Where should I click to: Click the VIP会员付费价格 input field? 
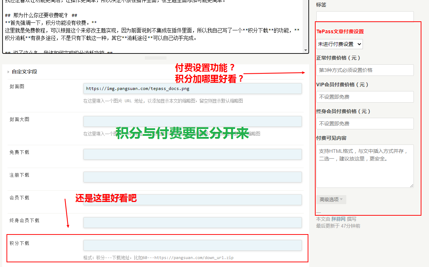pyautogui.click(x=365, y=97)
